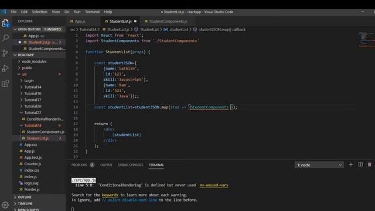
Task: Switch to the Output panel tab
Action: 106,165
